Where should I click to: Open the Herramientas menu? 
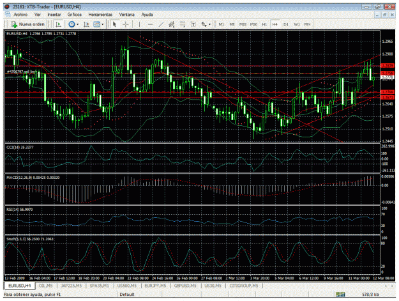(x=100, y=15)
